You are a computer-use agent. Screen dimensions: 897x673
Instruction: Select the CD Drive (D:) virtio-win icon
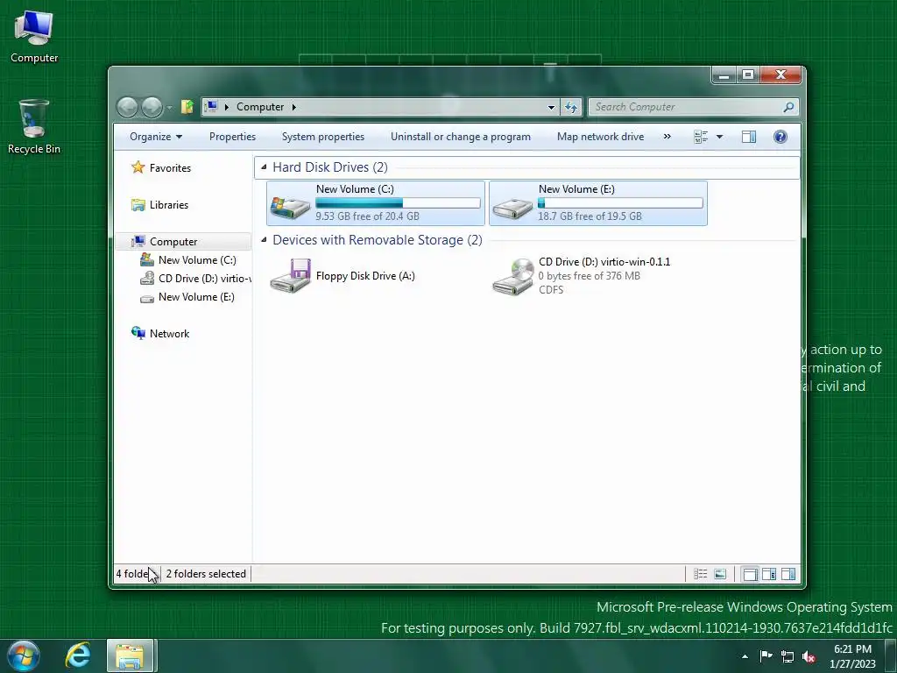point(513,276)
